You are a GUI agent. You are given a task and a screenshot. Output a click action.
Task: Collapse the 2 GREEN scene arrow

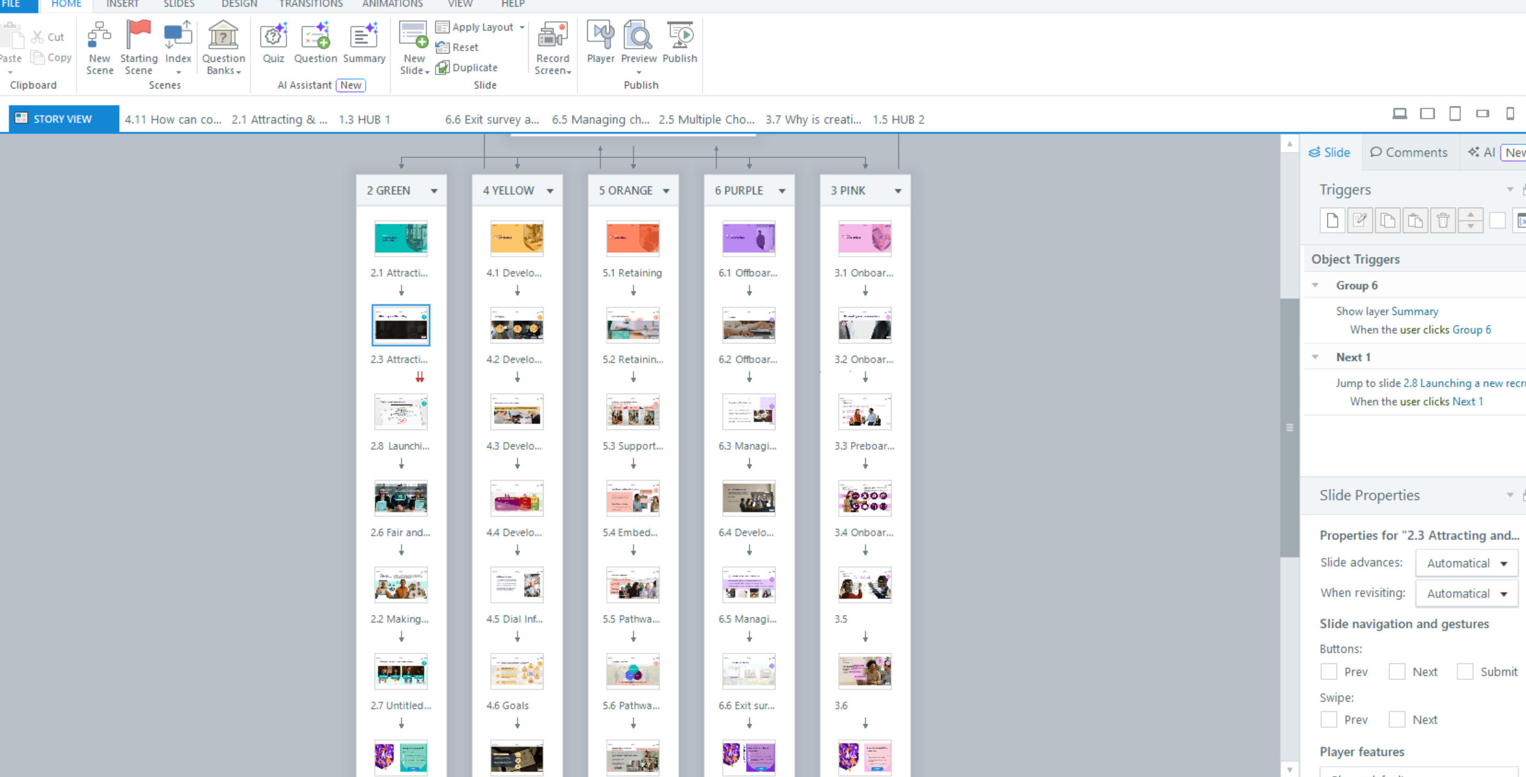click(434, 191)
